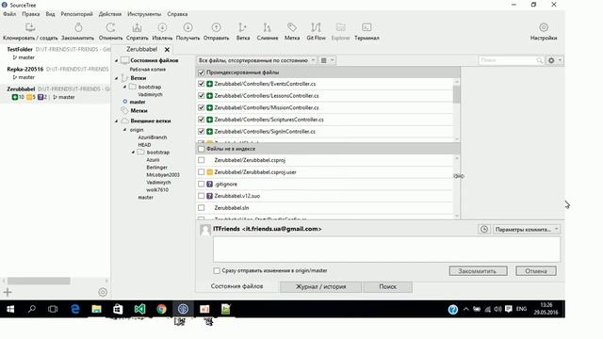This screenshot has height=339, width=603.
Task: Click the taskbar search magnifier icon
Action: pyautogui.click(x=32, y=309)
